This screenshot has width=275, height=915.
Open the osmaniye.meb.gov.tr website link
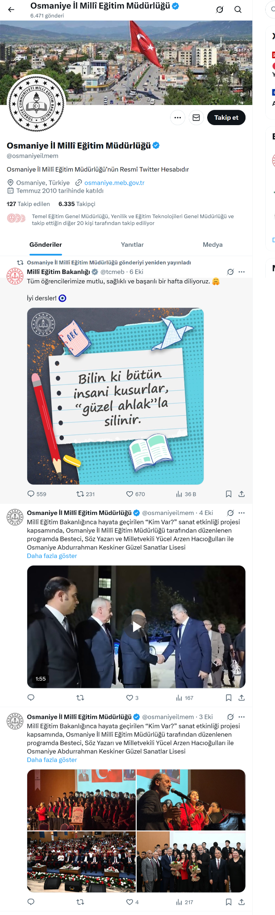pyautogui.click(x=114, y=183)
